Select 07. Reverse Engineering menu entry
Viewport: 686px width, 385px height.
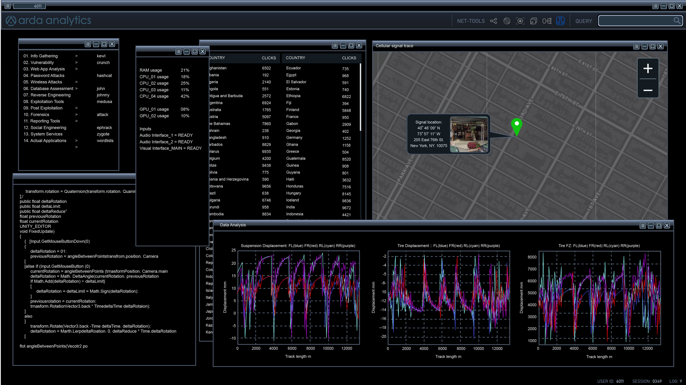(x=47, y=95)
